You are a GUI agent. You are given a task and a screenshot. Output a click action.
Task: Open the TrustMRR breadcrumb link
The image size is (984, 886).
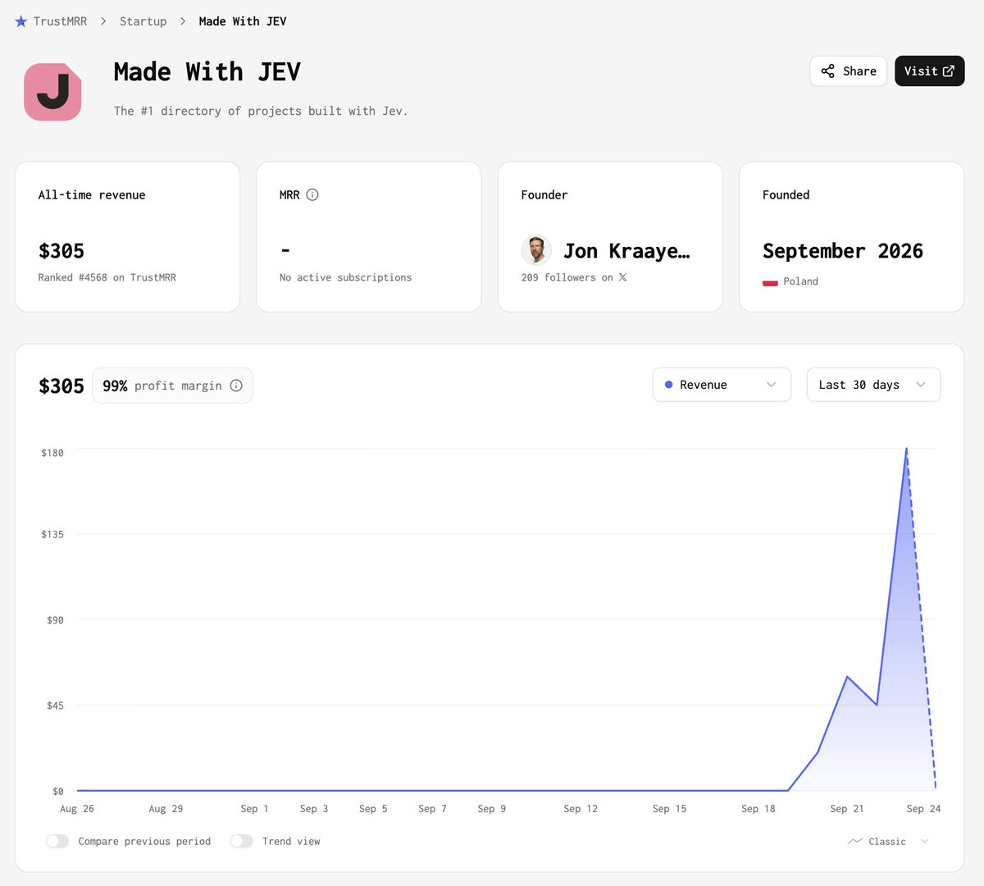click(x=60, y=21)
